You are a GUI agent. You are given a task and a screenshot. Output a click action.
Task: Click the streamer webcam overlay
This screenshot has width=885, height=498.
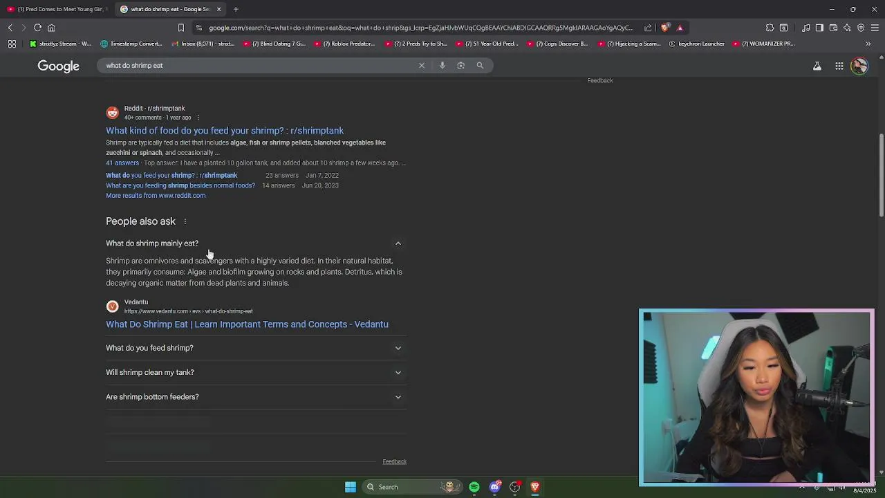click(x=756, y=397)
